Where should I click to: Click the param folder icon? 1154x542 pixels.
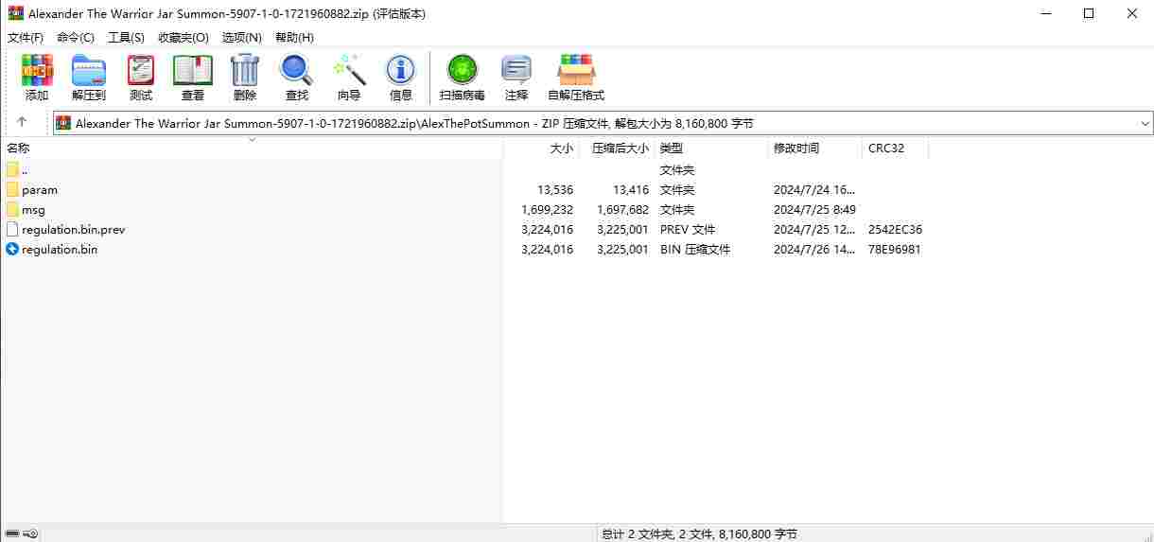pos(12,189)
